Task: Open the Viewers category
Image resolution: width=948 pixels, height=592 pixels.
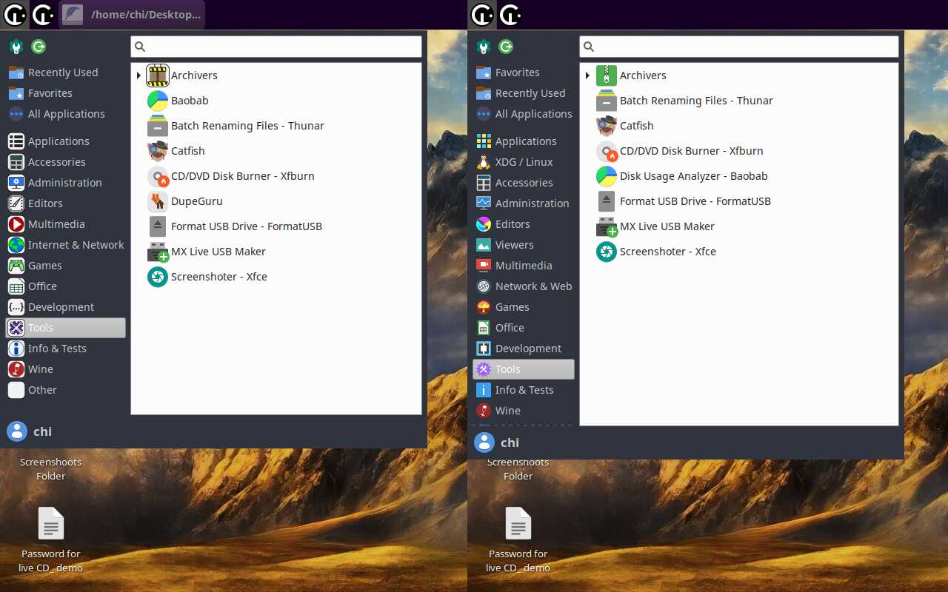Action: click(x=524, y=245)
